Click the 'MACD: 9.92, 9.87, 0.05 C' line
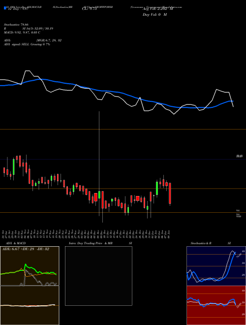Viewport: 246px width, 325px height. pyautogui.click(x=22, y=32)
